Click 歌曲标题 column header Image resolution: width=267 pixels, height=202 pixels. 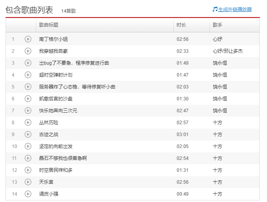point(49,25)
